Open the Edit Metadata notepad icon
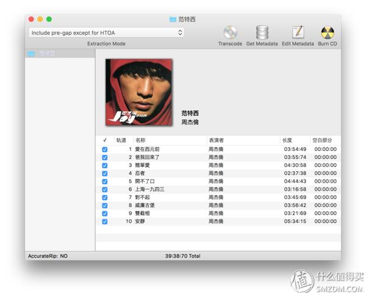 pyautogui.click(x=298, y=32)
